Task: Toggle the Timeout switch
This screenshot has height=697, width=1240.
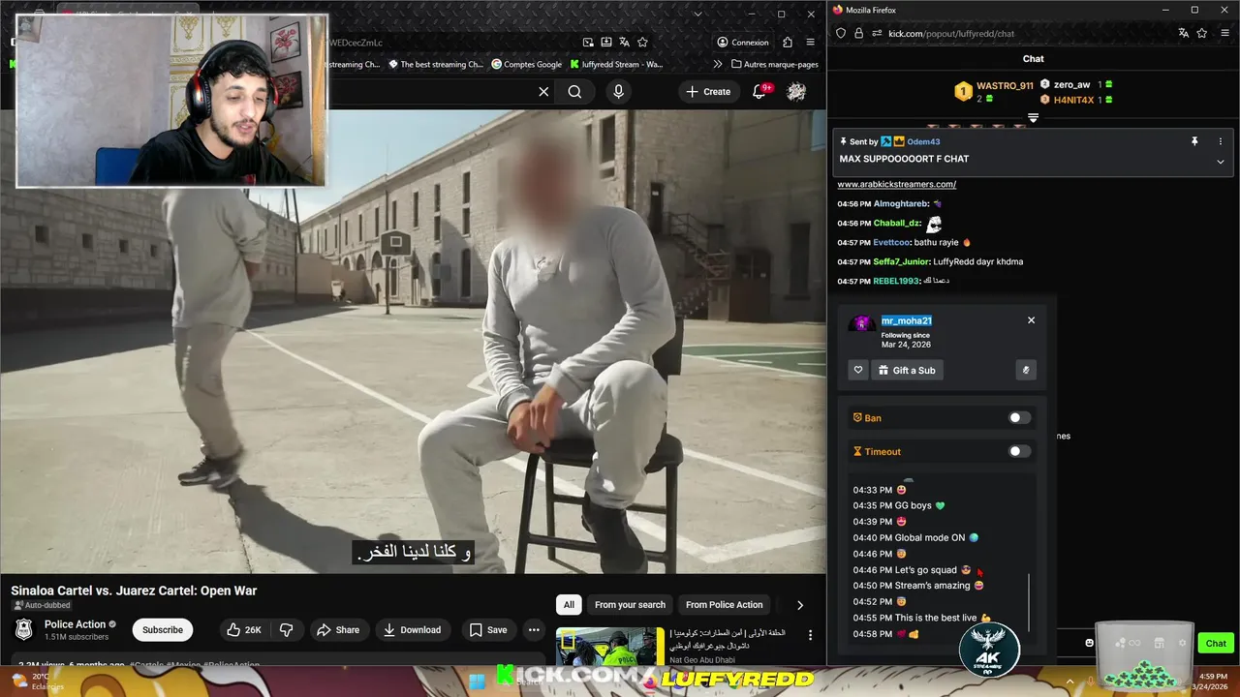Action: [x=1019, y=451]
